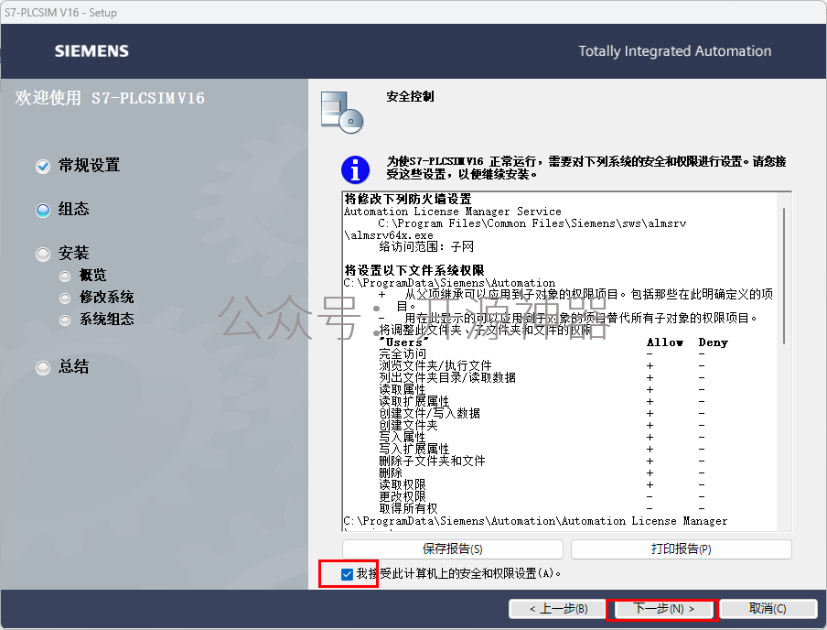Screen dimensions: 827x630
Task: Click the 取得所有权 permission row
Action: coord(542,508)
